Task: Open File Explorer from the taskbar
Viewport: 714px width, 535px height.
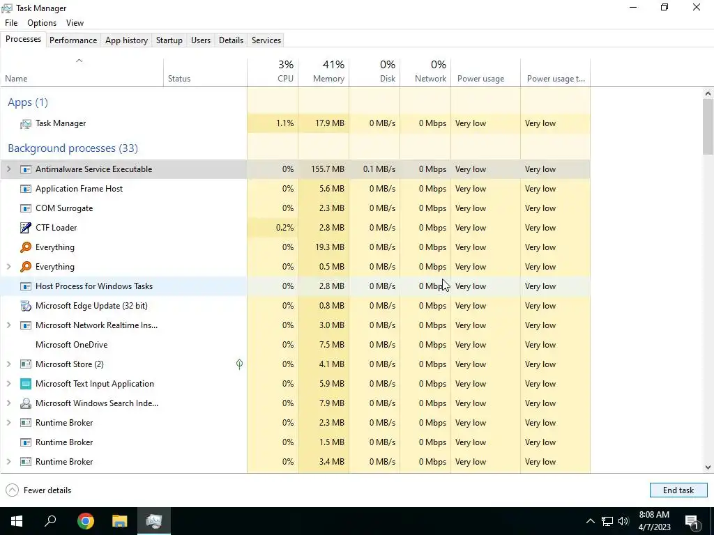Action: pyautogui.click(x=120, y=521)
